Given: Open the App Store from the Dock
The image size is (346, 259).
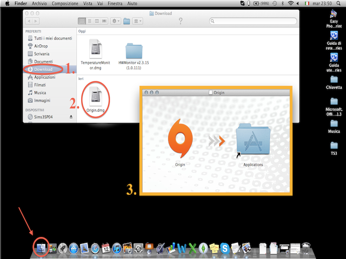Looking at the screenshot, I should point(74,249).
